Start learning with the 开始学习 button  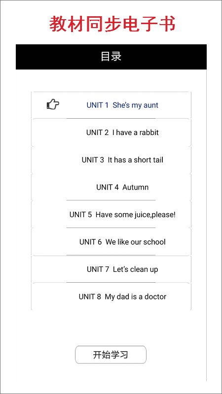tap(111, 355)
